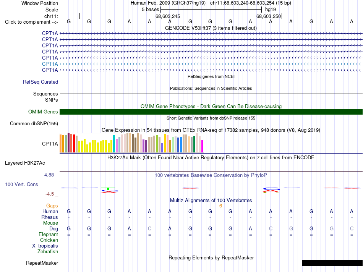Click the Layered H3K27Ac track label
This screenshot has width=363, height=272.
pos(25,163)
